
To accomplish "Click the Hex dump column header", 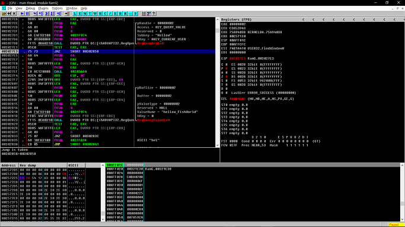I will 43,166.
